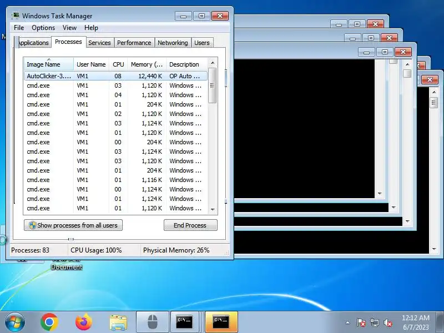Open the Options menu
The width and height of the screenshot is (444, 333).
[43, 28]
